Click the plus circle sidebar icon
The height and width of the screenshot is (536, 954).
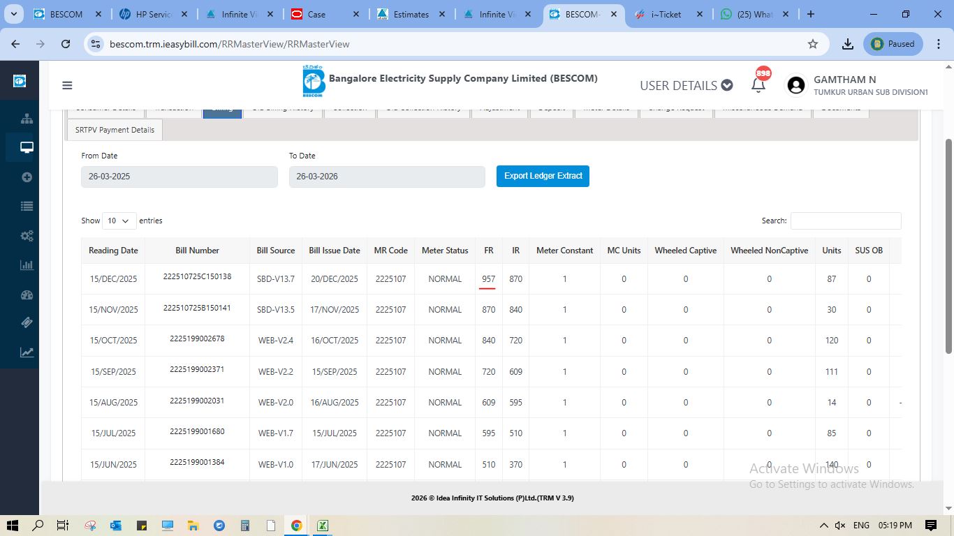pos(27,177)
